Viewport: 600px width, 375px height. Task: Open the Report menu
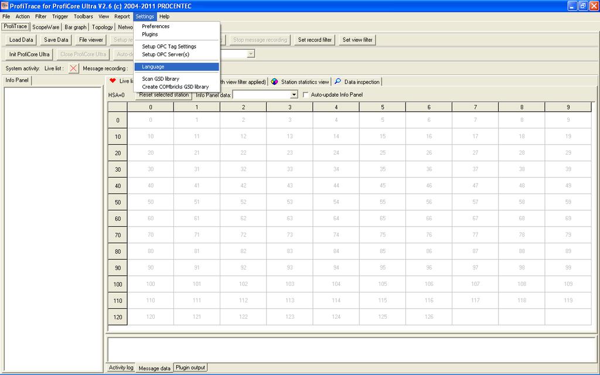[x=122, y=16]
